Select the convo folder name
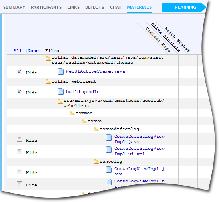The width and height of the screenshot is (219, 202). (95, 121)
